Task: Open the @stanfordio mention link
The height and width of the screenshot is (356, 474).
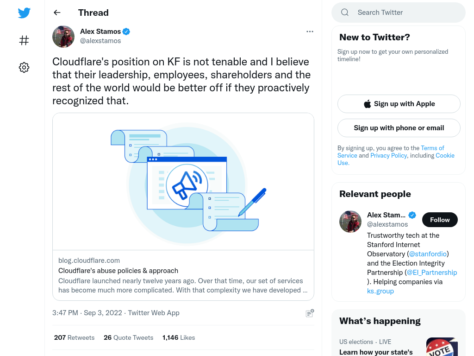Action: pyautogui.click(x=428, y=254)
